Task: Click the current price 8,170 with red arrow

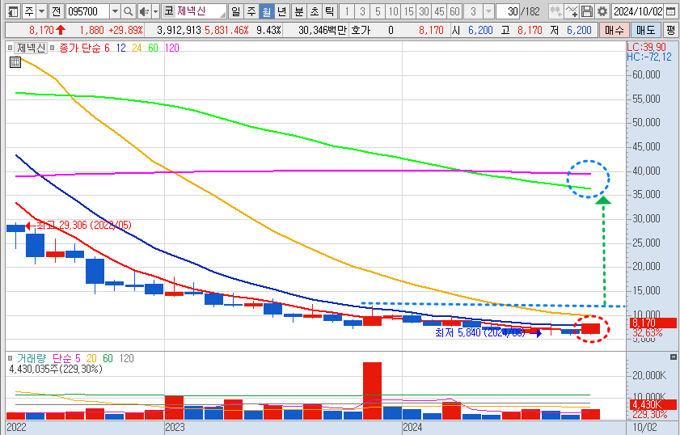Action: 47,30
